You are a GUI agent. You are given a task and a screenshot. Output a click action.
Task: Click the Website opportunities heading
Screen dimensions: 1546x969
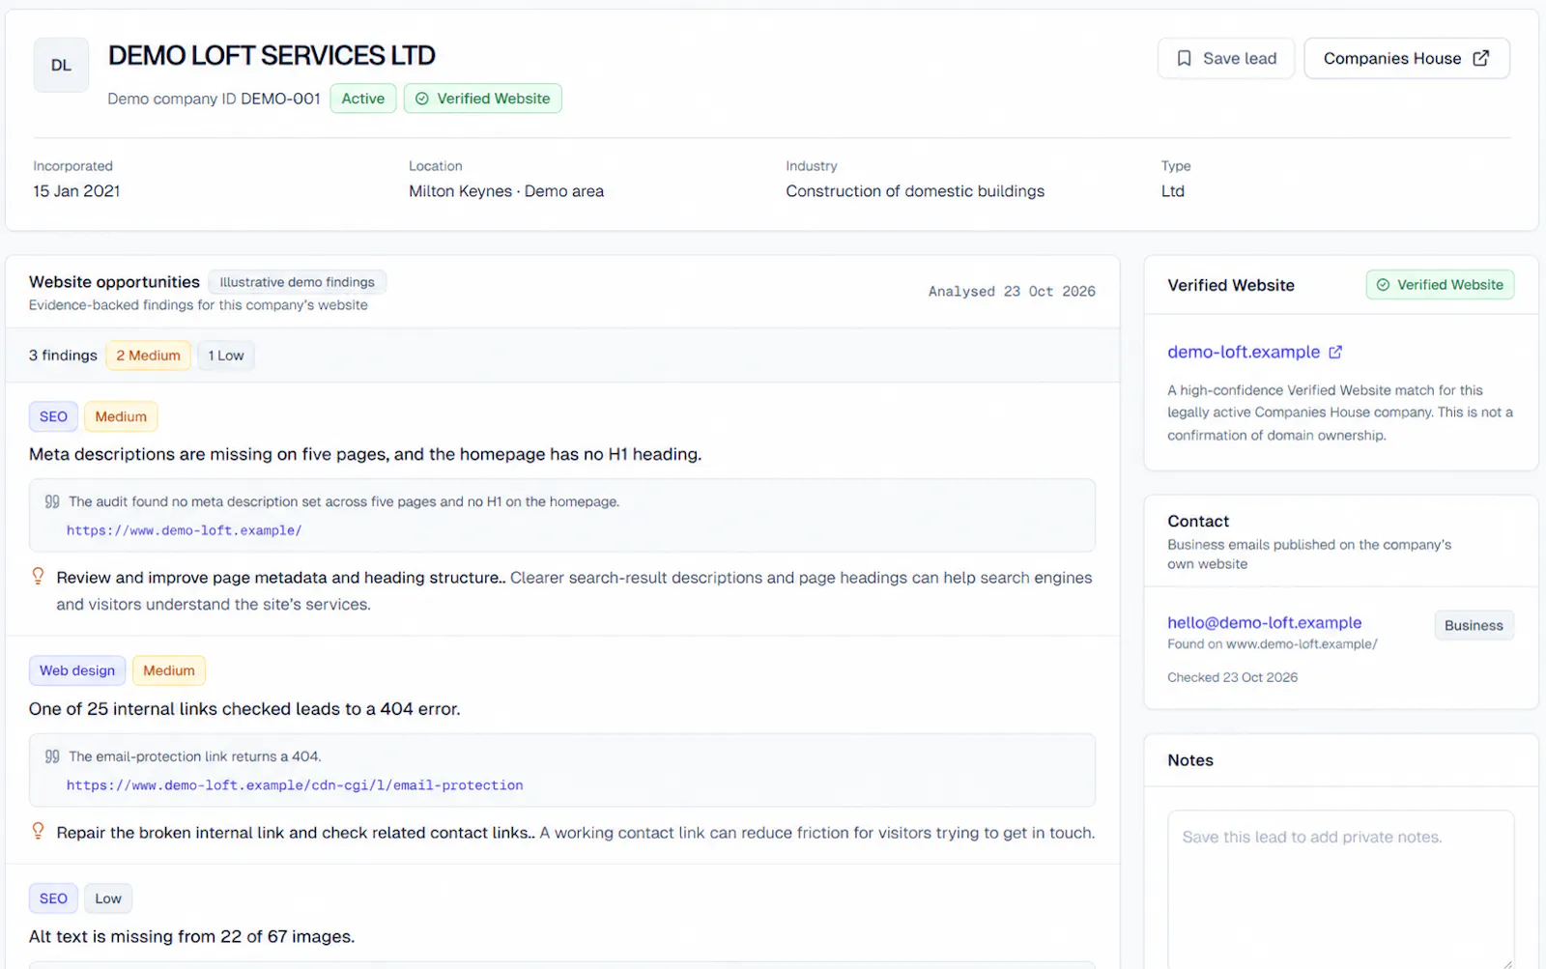[114, 282]
